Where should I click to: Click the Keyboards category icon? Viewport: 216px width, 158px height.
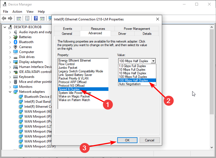(15, 77)
